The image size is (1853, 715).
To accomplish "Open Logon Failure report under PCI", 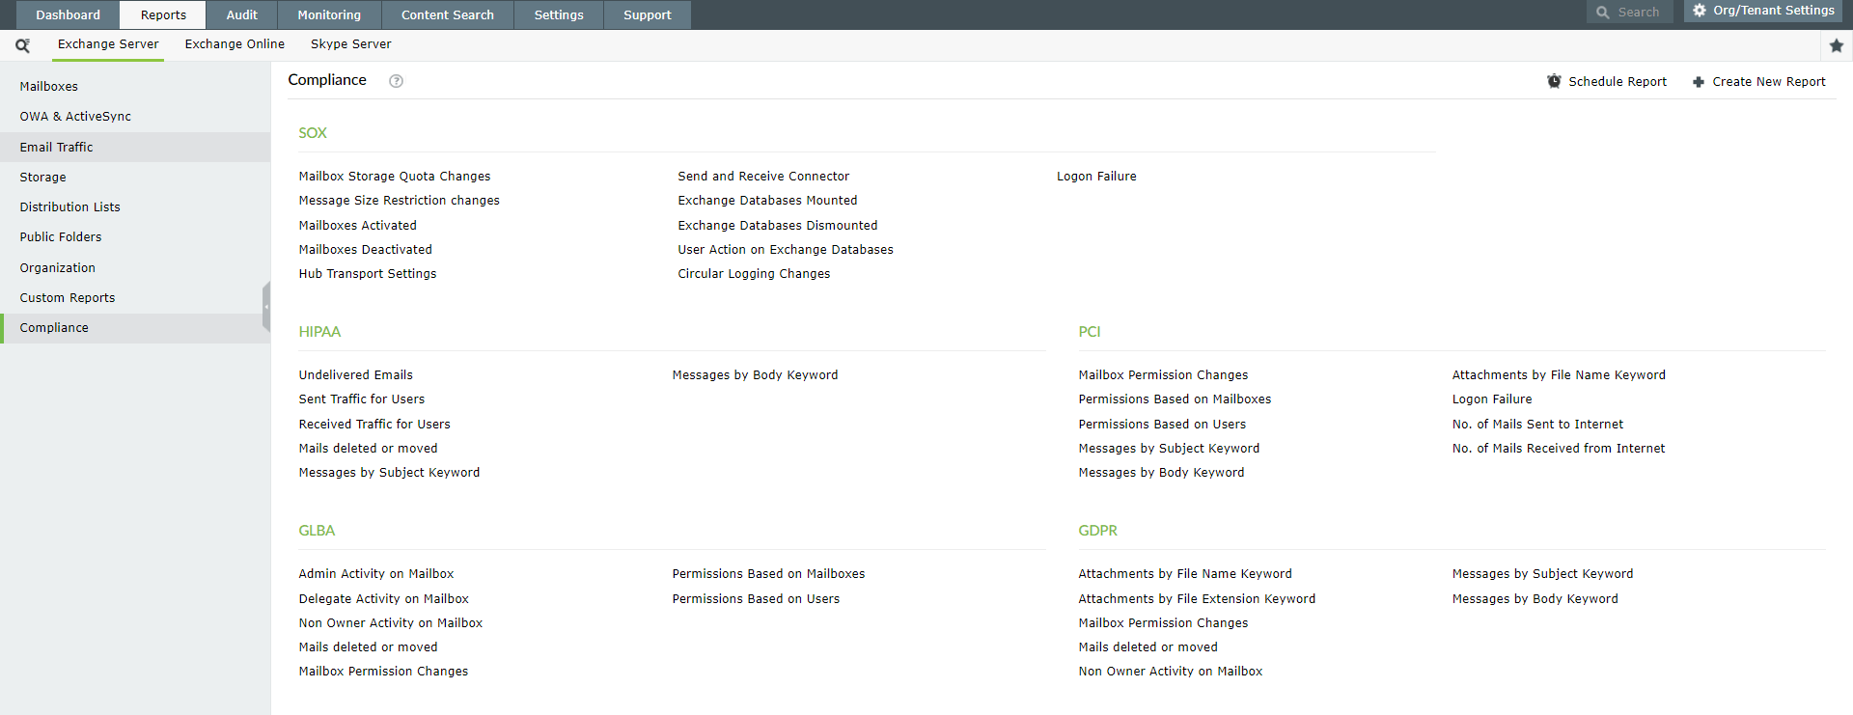I will [x=1492, y=399].
